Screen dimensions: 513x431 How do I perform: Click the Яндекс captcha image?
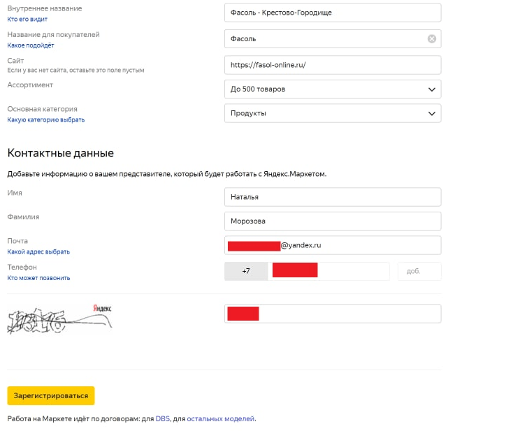pyautogui.click(x=59, y=318)
